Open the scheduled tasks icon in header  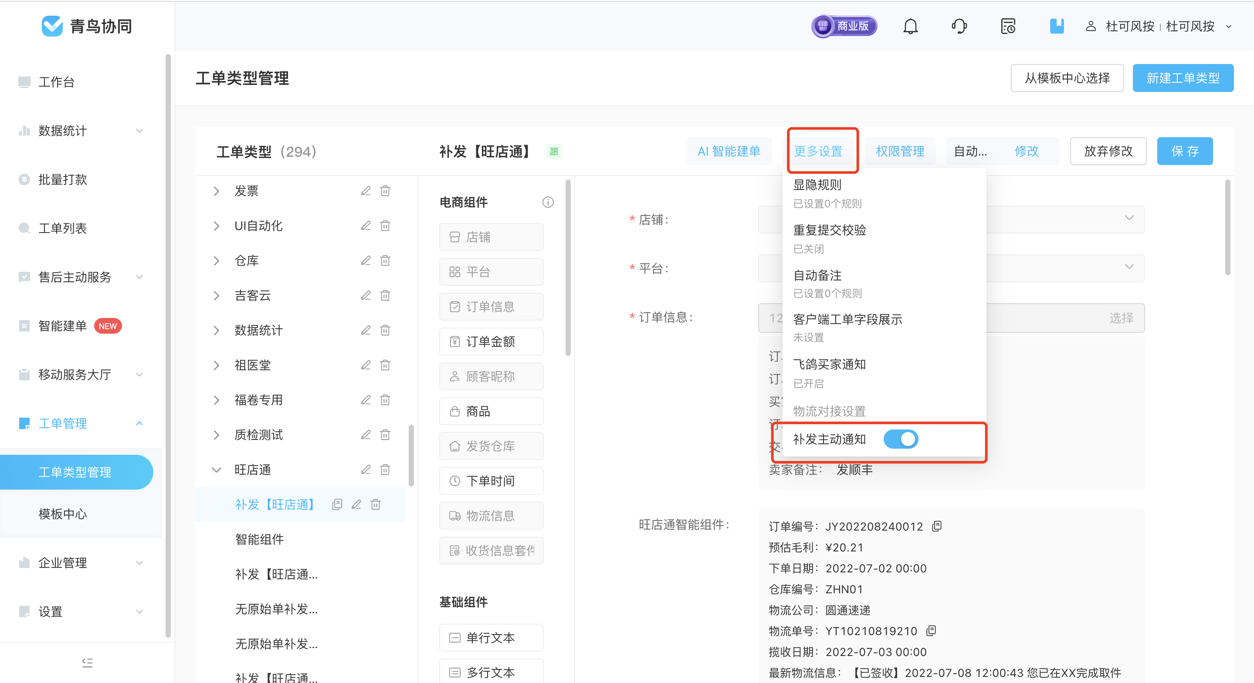(x=1008, y=26)
